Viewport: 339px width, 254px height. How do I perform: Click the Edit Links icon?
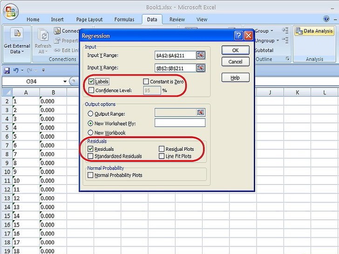[x=57, y=50]
